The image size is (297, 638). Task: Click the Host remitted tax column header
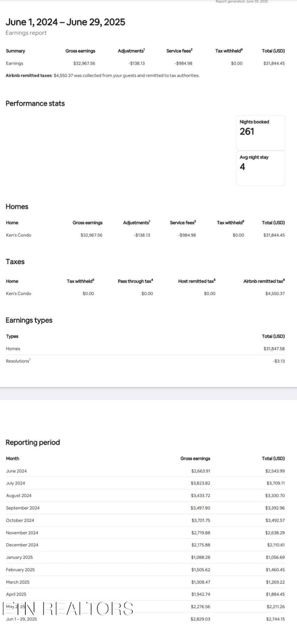click(197, 281)
